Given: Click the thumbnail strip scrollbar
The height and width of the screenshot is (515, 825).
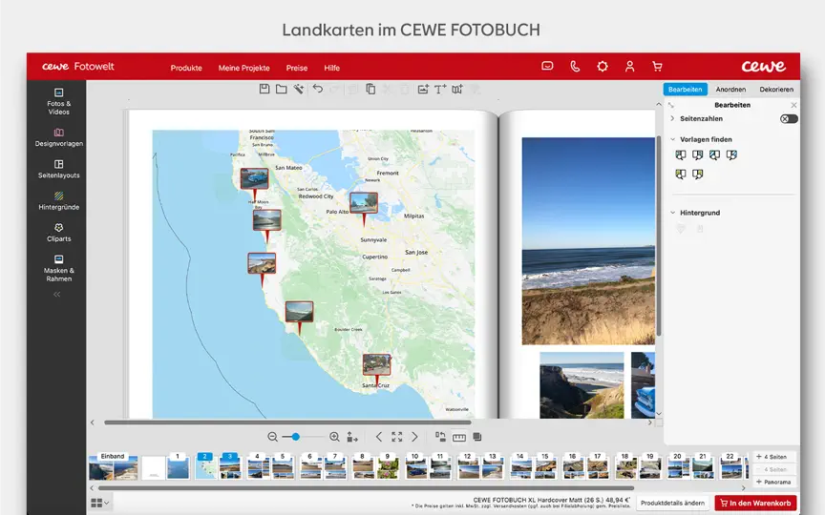Looking at the screenshot, I should click(x=366, y=487).
